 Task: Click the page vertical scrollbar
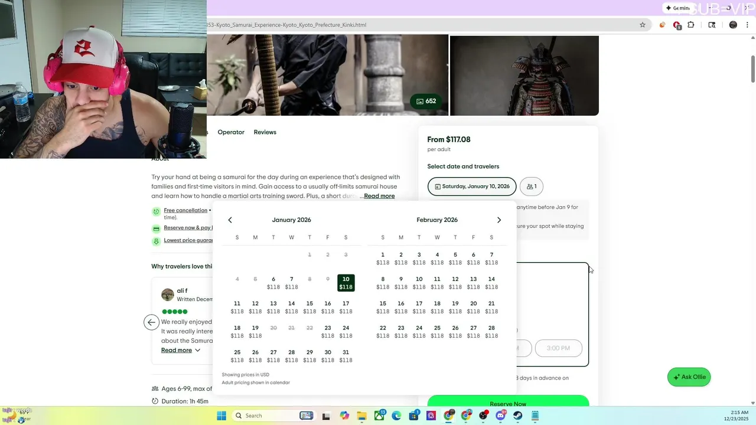pos(752,69)
